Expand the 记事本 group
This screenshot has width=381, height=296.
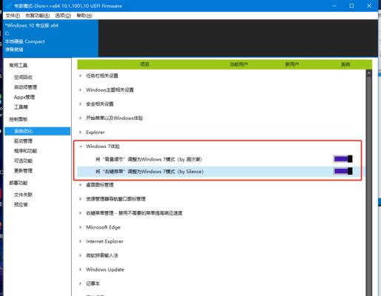click(80, 283)
